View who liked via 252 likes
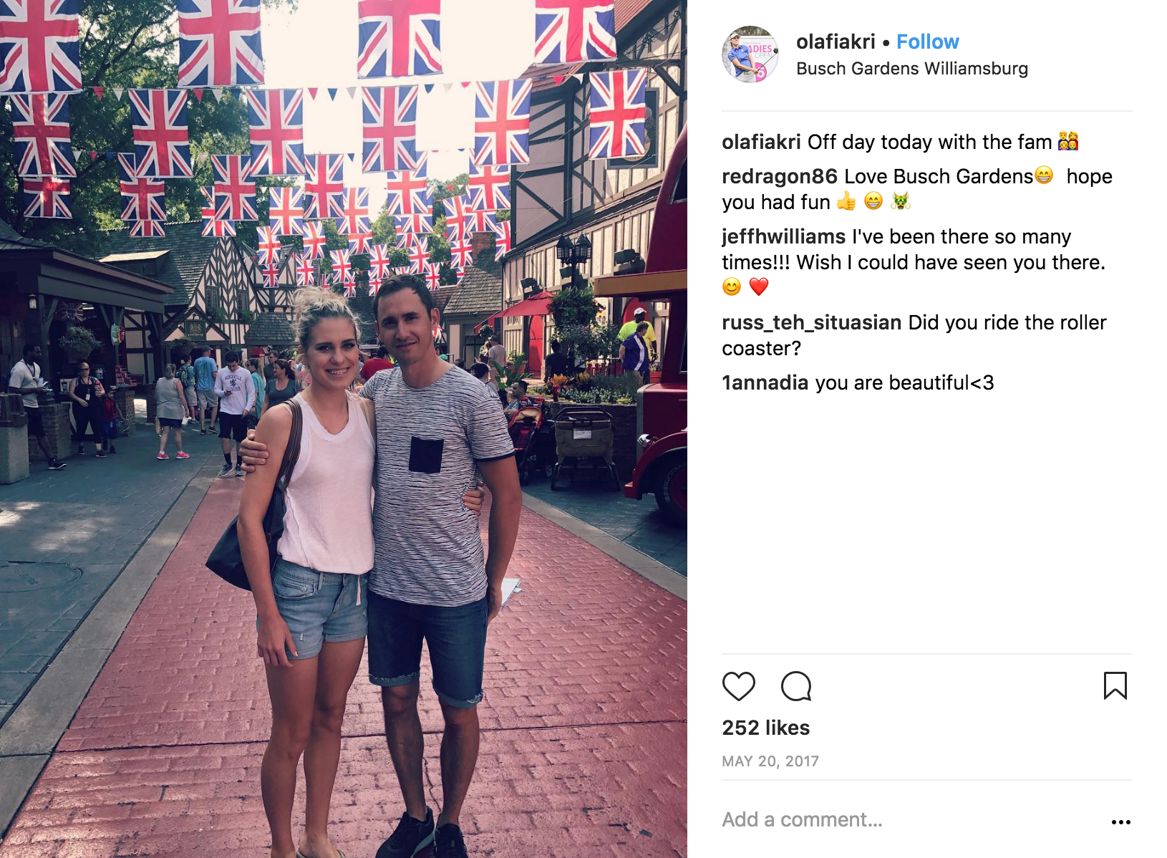Viewport: 1167px width, 858px height. pos(765,728)
